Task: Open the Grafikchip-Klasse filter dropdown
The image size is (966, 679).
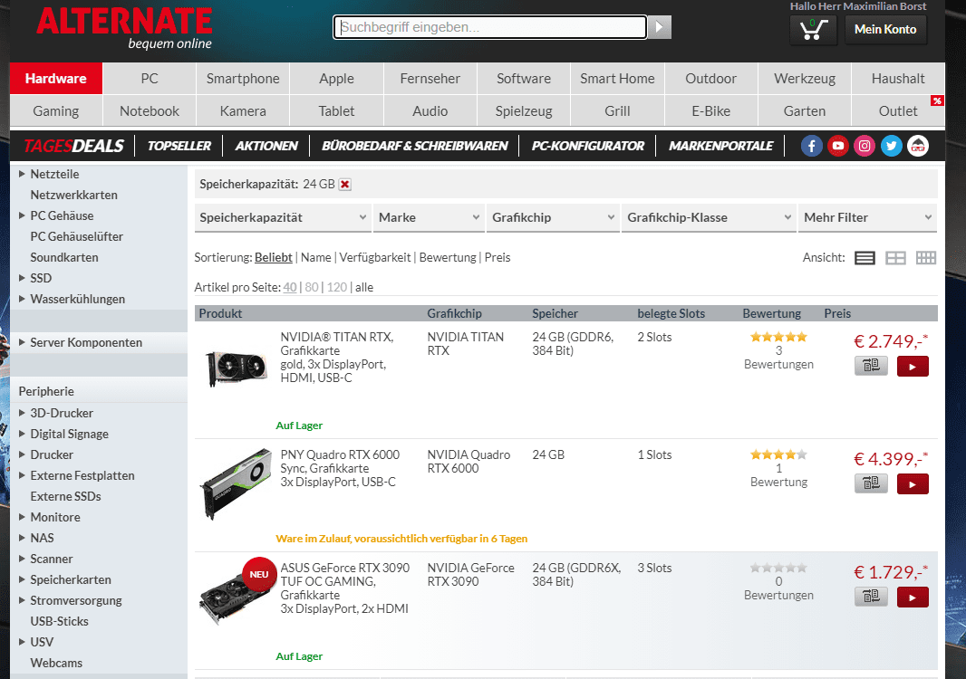Action: coord(709,217)
